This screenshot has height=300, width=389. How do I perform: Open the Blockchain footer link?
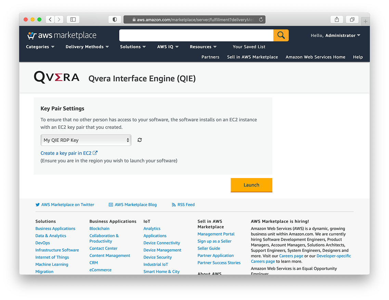click(x=100, y=229)
